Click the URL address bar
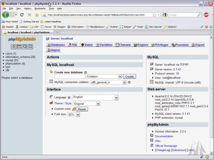 point(101,15)
